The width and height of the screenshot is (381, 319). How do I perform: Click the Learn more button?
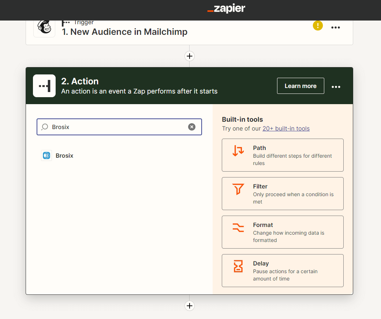300,86
